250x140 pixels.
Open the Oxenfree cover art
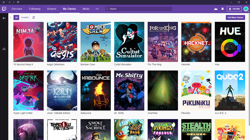click(163, 90)
